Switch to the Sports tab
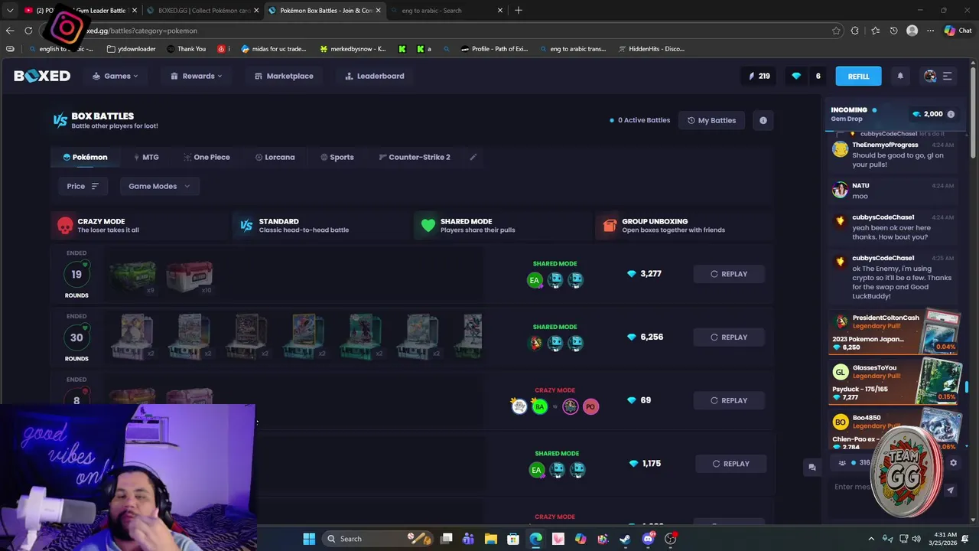This screenshot has height=551, width=979. point(337,157)
